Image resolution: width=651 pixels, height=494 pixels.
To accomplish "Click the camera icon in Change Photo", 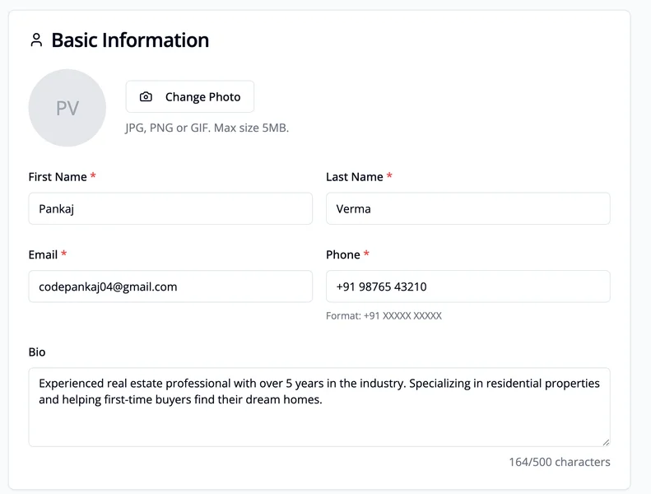I will (x=146, y=97).
